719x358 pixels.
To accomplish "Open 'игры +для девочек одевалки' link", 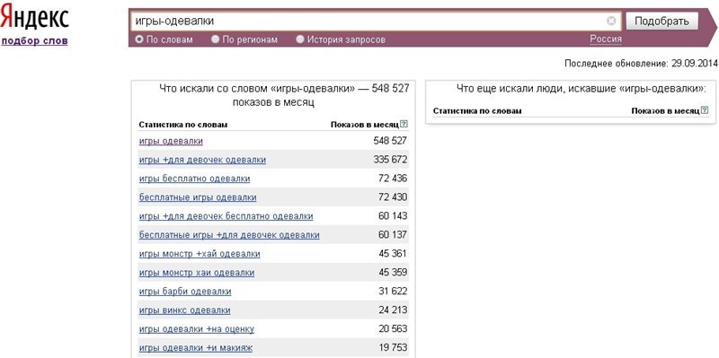I will [x=202, y=160].
